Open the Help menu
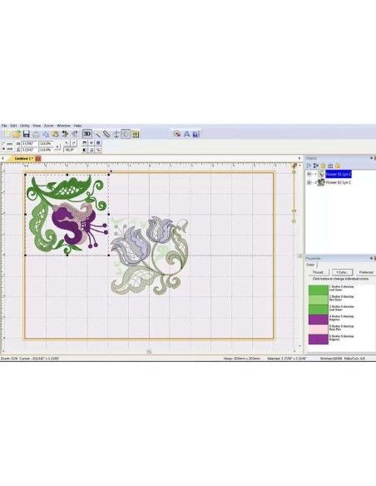Image resolution: width=376 pixels, height=486 pixels. tap(77, 126)
